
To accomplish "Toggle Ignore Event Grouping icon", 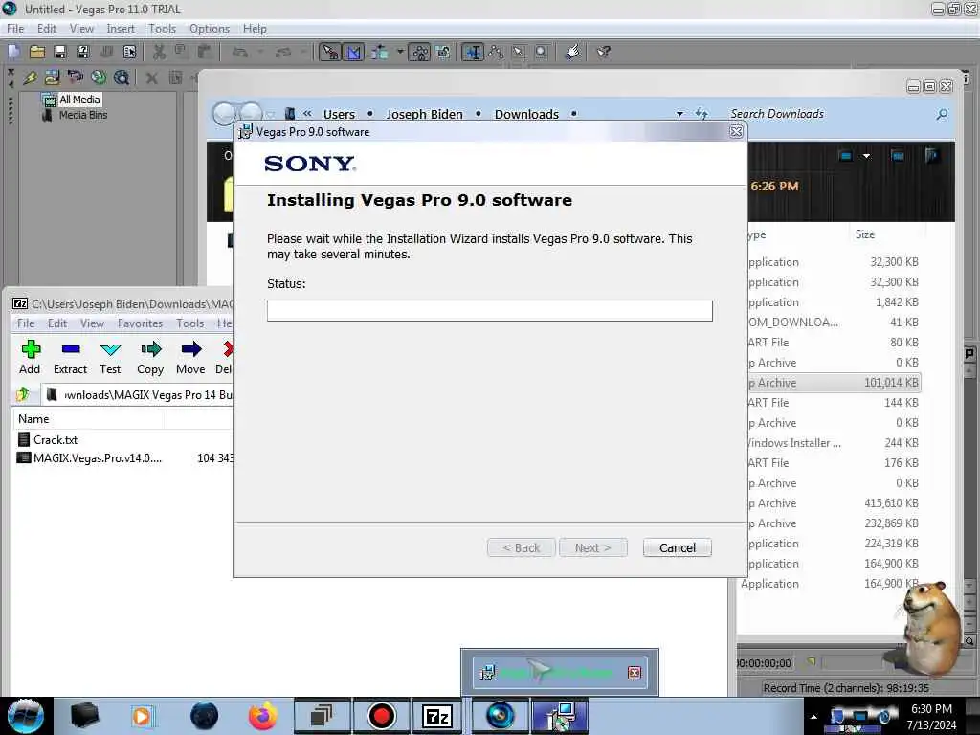I will [x=443, y=52].
